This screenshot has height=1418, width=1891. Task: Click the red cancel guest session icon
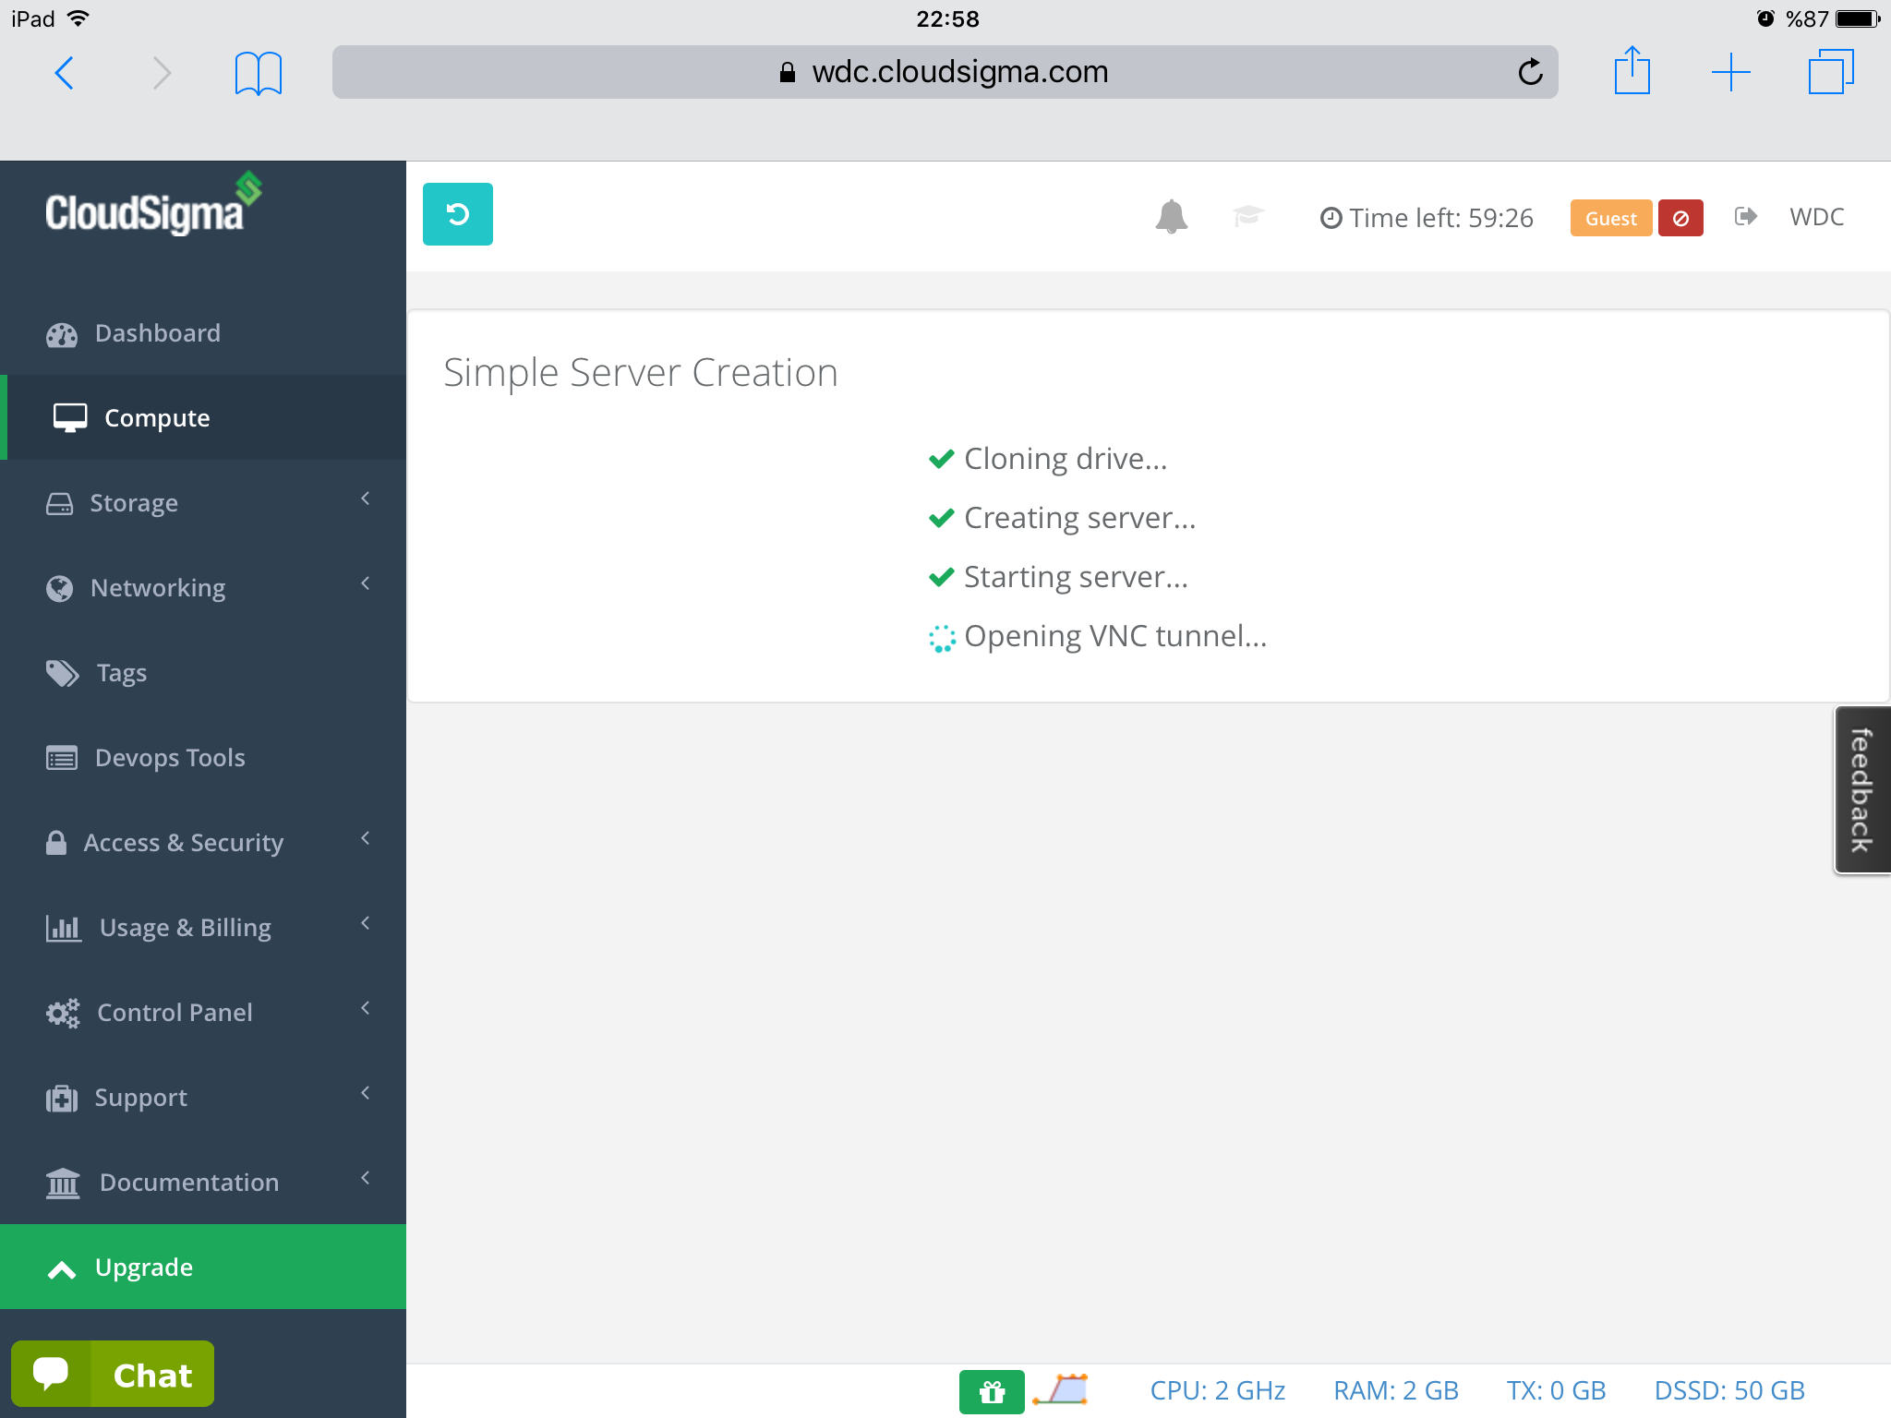click(1680, 219)
